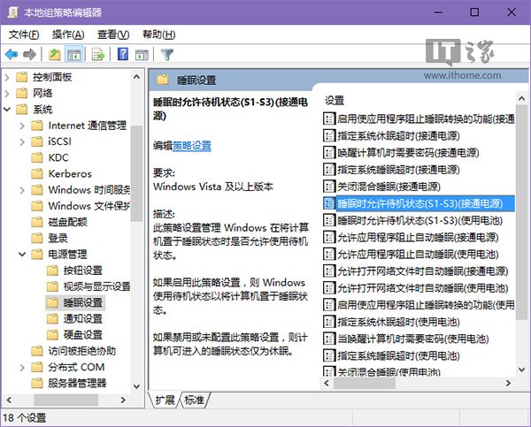
Task: Click the Back arrow toolbar icon
Action: coord(12,55)
